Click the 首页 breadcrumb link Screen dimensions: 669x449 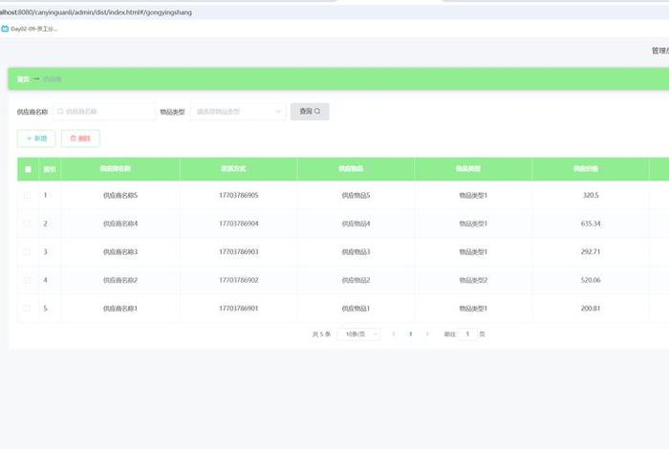tap(23, 79)
